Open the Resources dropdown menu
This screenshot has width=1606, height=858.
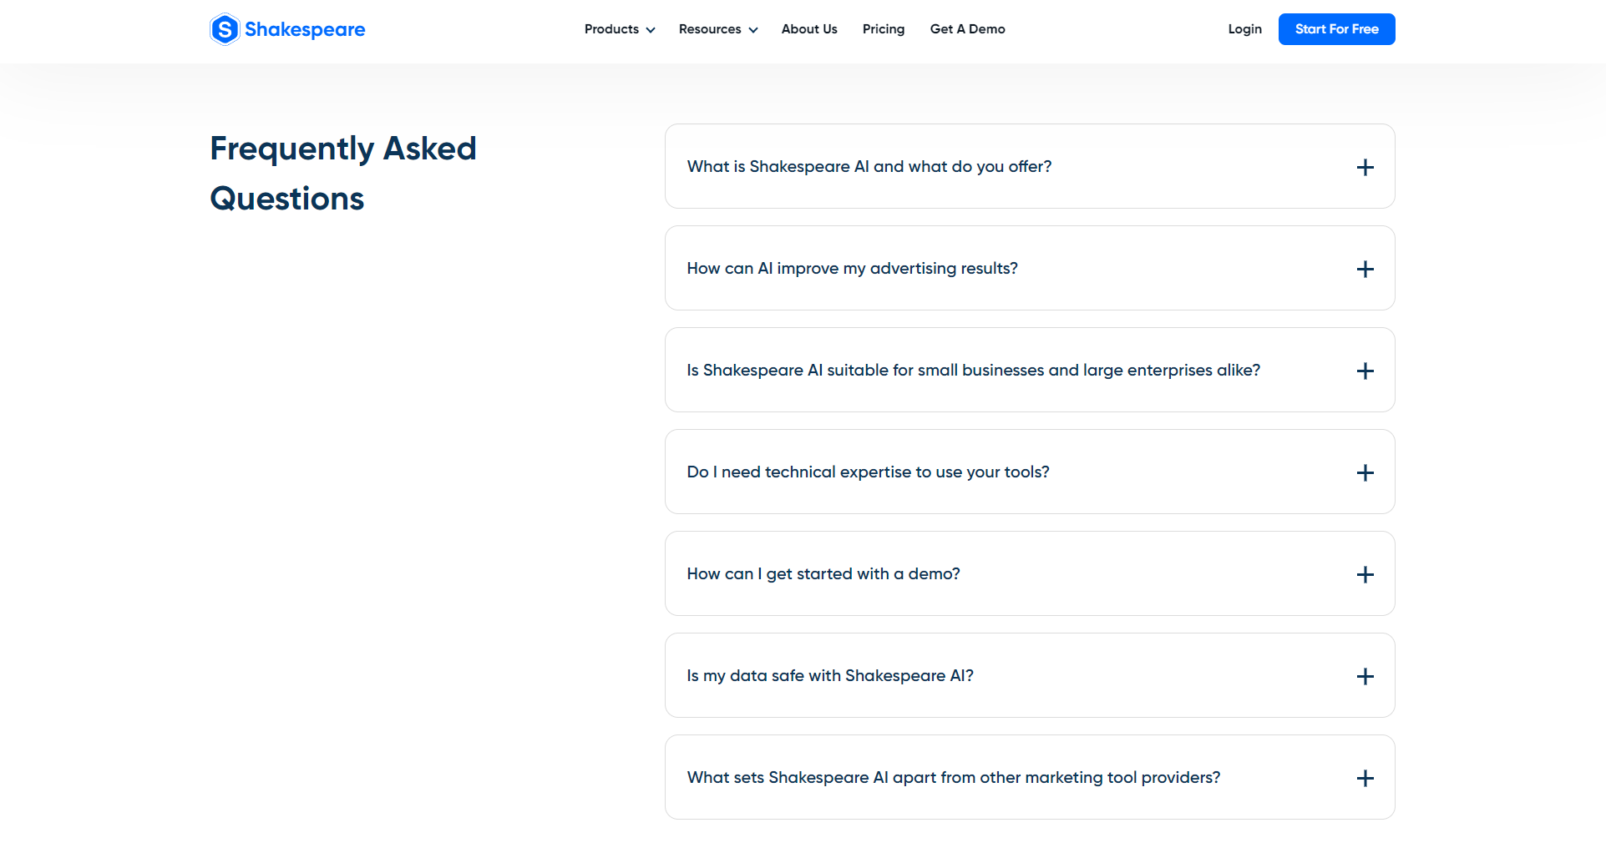point(717,29)
